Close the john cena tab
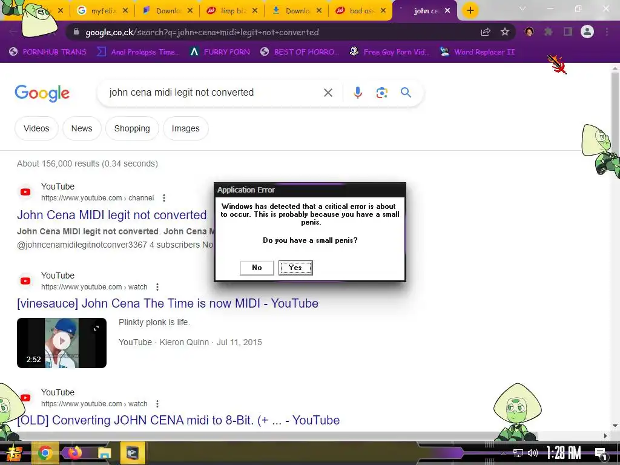This screenshot has height=465, width=620. [x=447, y=11]
